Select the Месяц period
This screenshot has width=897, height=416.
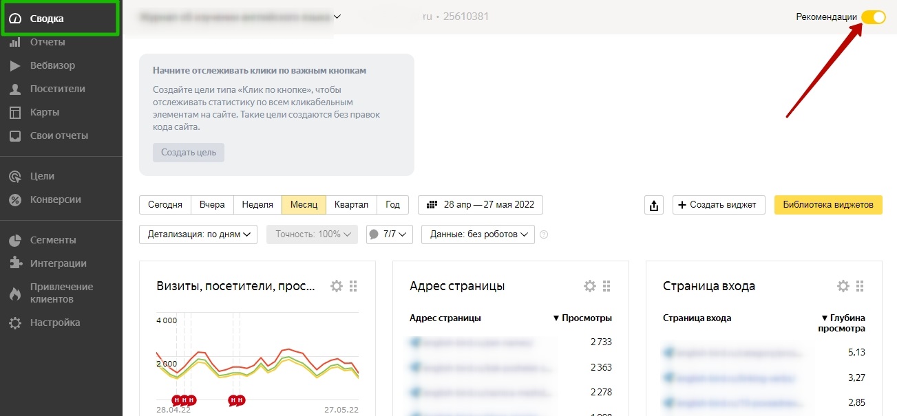pyautogui.click(x=304, y=205)
